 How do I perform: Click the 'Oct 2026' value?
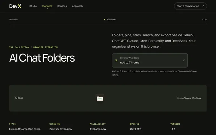pos(136,129)
